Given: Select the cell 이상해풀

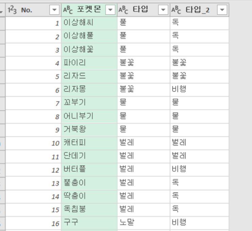Looking at the screenshot, I should (89, 37).
